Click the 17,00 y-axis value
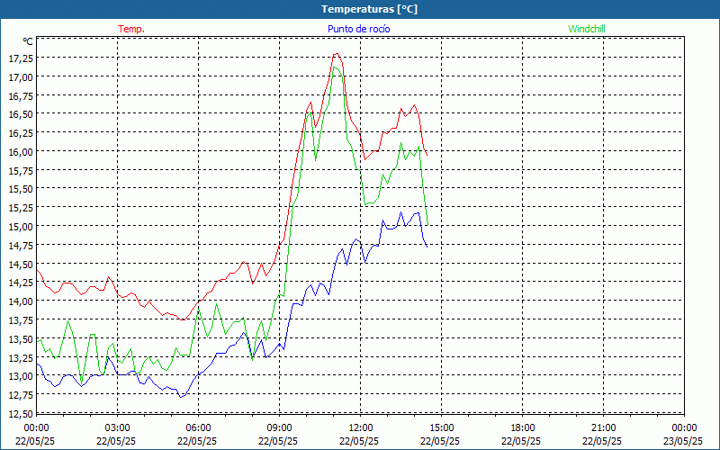Viewport: 720px width, 450px height. point(21,76)
